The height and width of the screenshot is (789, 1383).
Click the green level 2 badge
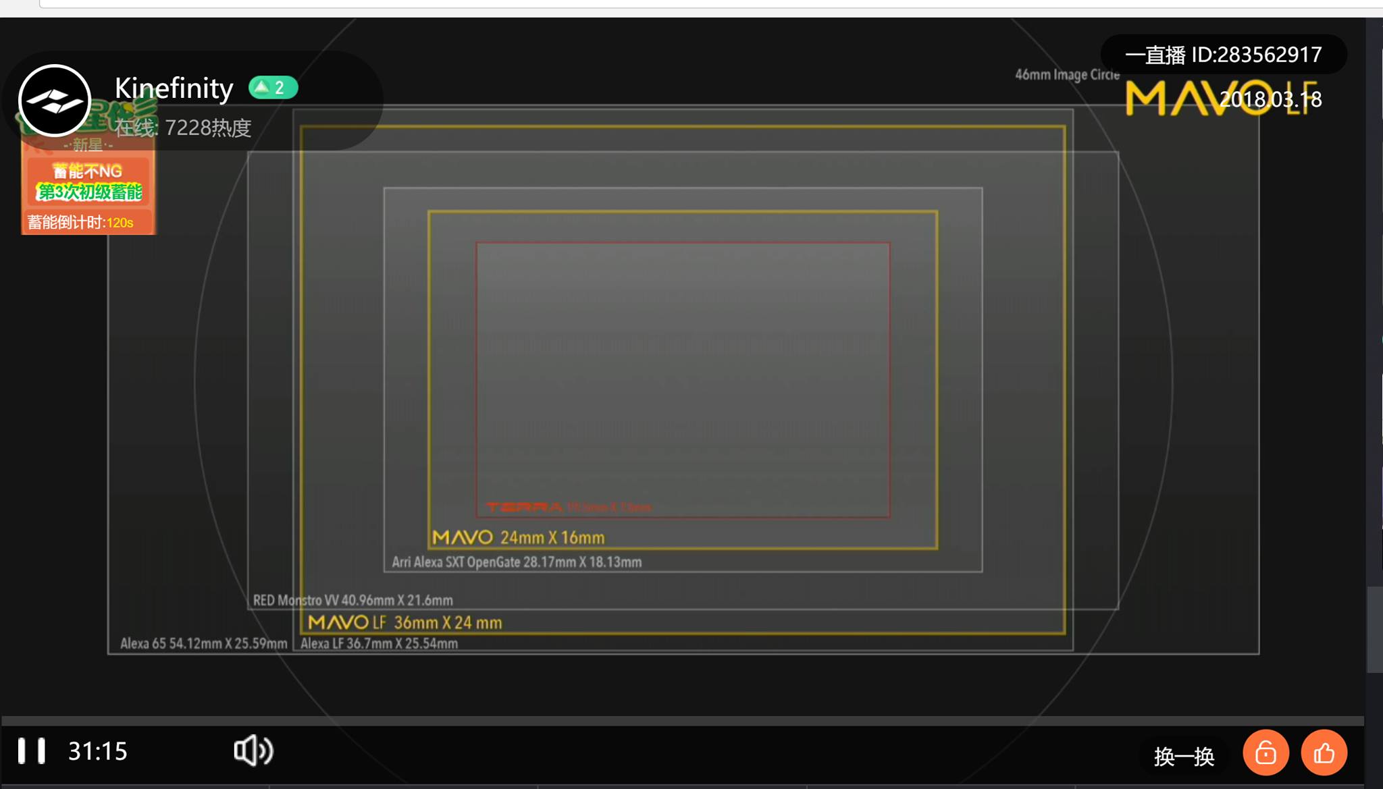pyautogui.click(x=273, y=88)
